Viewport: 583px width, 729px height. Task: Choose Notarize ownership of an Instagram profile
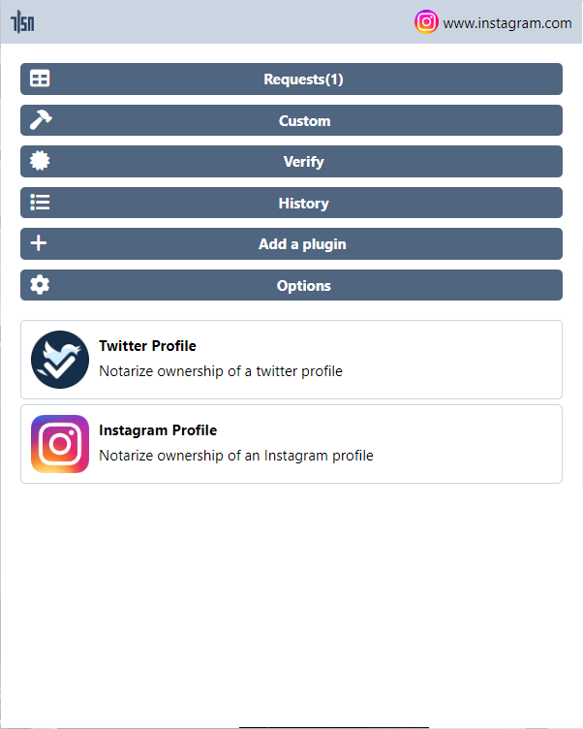point(236,456)
